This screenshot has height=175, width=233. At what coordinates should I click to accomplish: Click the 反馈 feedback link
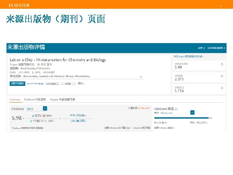[201, 48]
